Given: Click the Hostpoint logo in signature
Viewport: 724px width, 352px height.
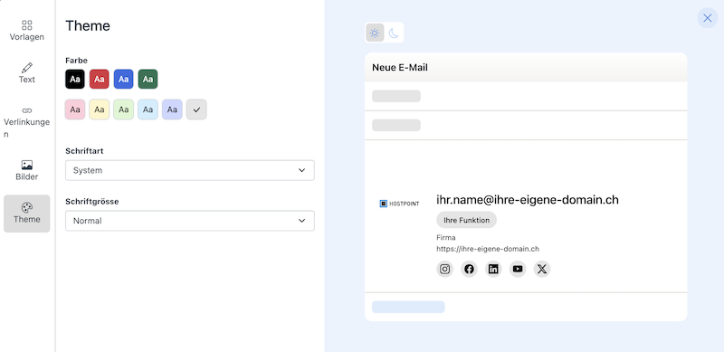Looking at the screenshot, I should tap(399, 204).
